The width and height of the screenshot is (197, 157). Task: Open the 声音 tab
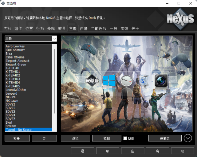coord(84,28)
